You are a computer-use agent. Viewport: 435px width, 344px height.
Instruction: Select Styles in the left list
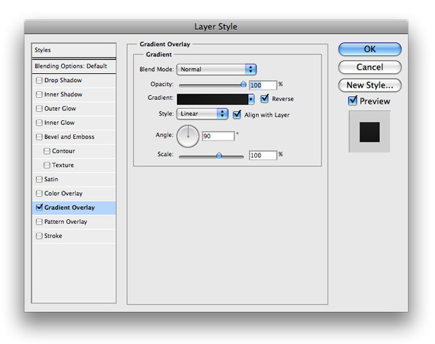pos(74,50)
